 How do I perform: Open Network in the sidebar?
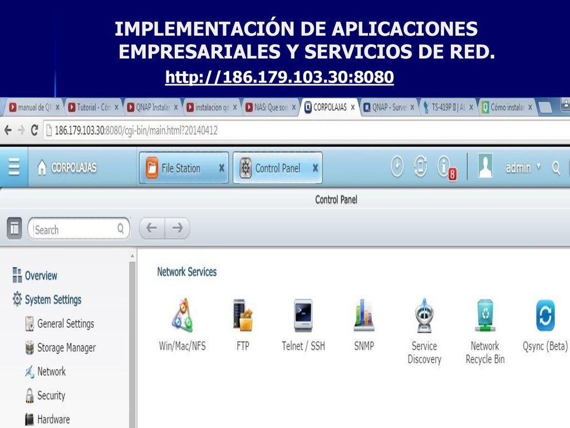click(46, 372)
